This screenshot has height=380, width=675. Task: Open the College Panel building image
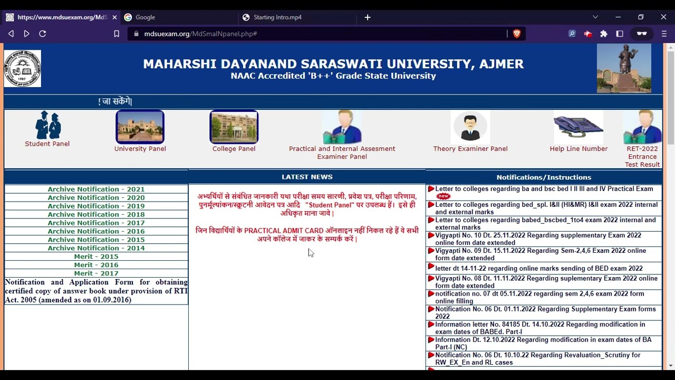[234, 127]
